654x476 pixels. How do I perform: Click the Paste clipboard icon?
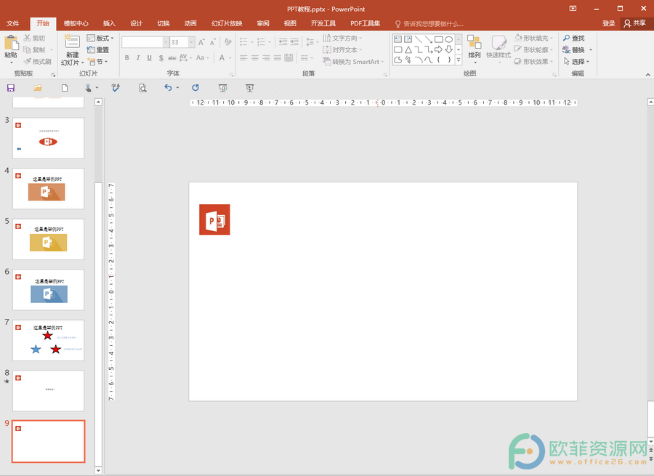(x=11, y=43)
